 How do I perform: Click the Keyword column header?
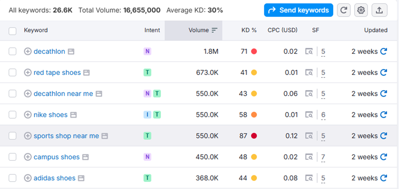click(x=36, y=30)
